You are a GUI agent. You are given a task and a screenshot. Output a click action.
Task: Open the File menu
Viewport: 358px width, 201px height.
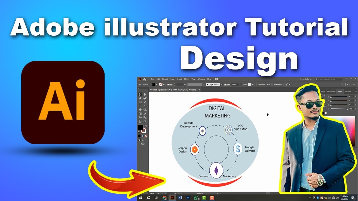(153, 79)
